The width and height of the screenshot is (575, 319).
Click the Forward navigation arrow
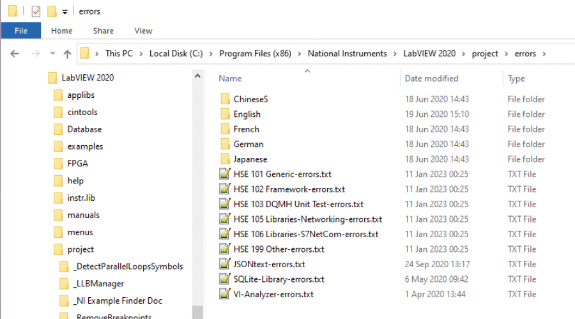click(36, 54)
